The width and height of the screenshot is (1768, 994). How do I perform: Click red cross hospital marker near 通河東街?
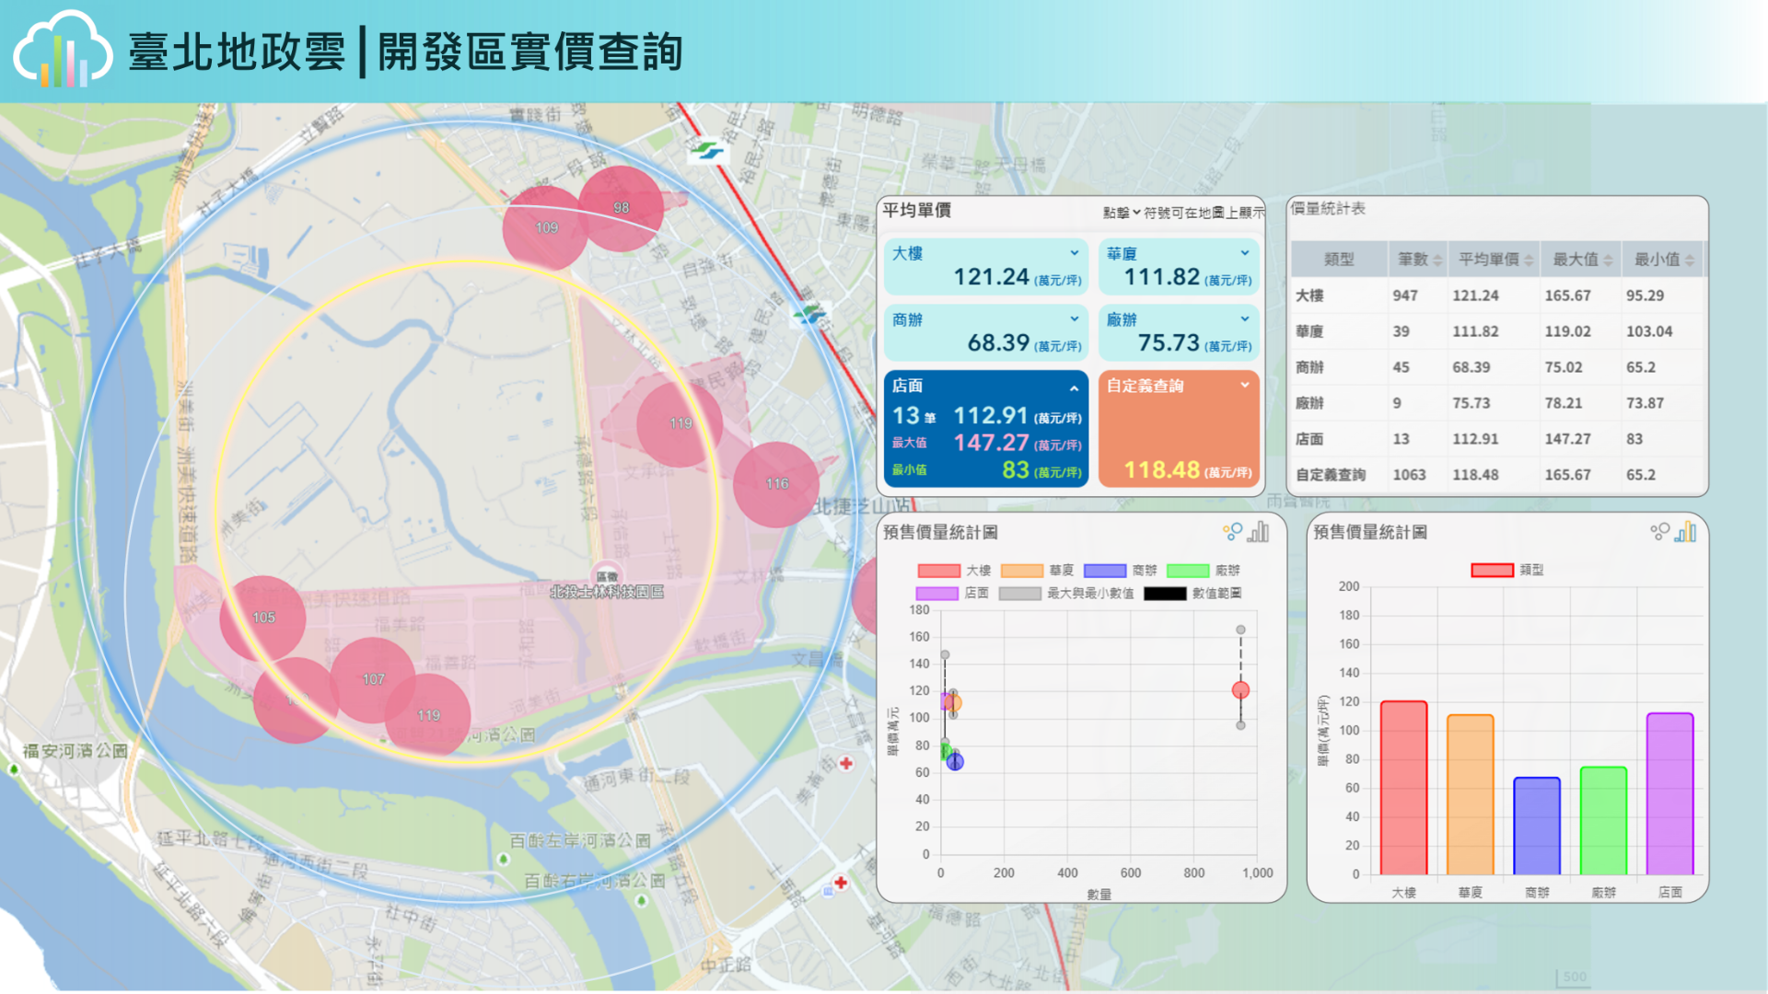[x=845, y=763]
